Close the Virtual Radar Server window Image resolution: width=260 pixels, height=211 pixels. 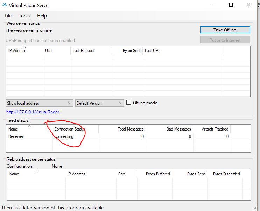[x=248, y=5]
